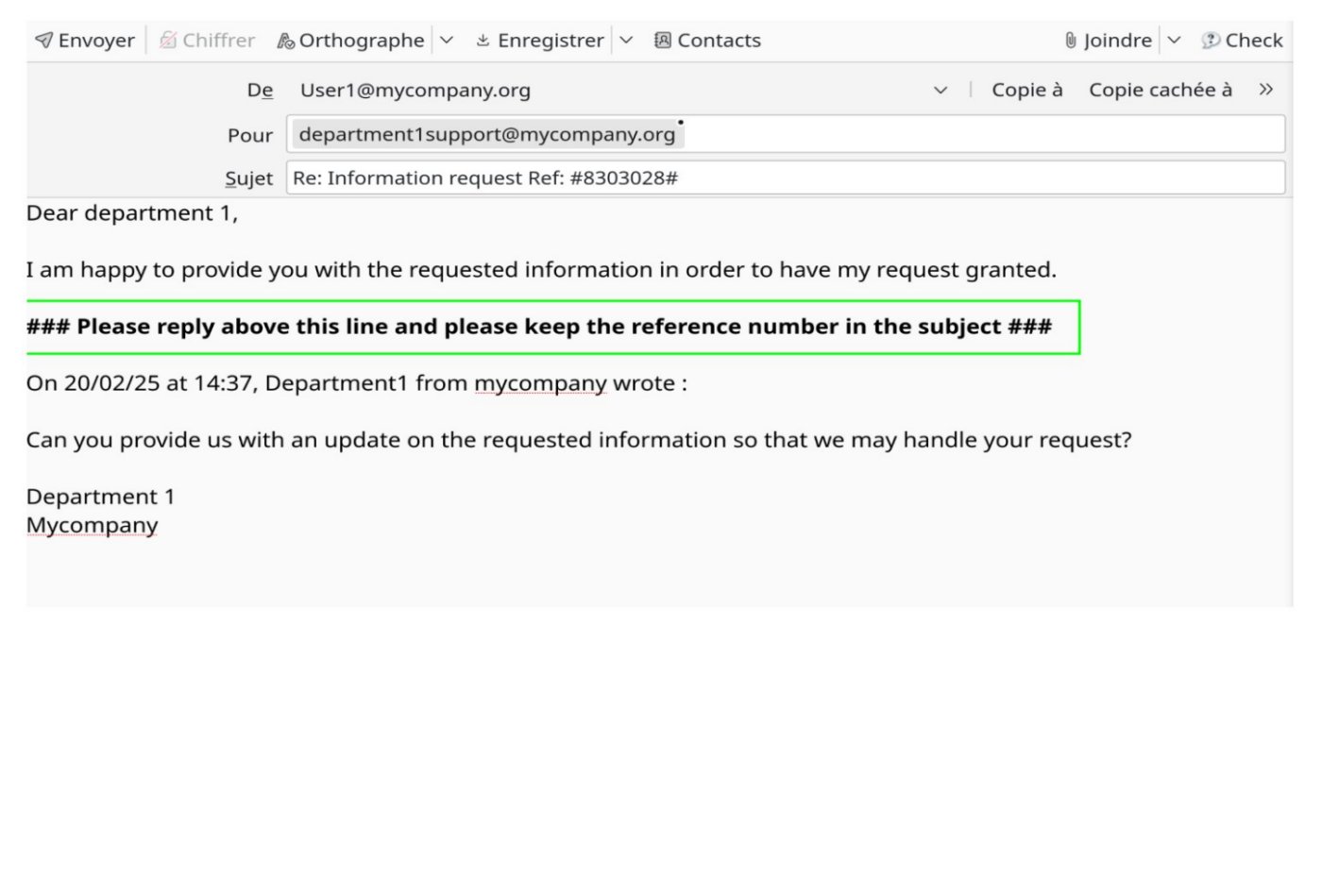Screen dimensions: 1322x878
Task: Select the department1support@mycompany.org recipient pill
Action: (487, 133)
